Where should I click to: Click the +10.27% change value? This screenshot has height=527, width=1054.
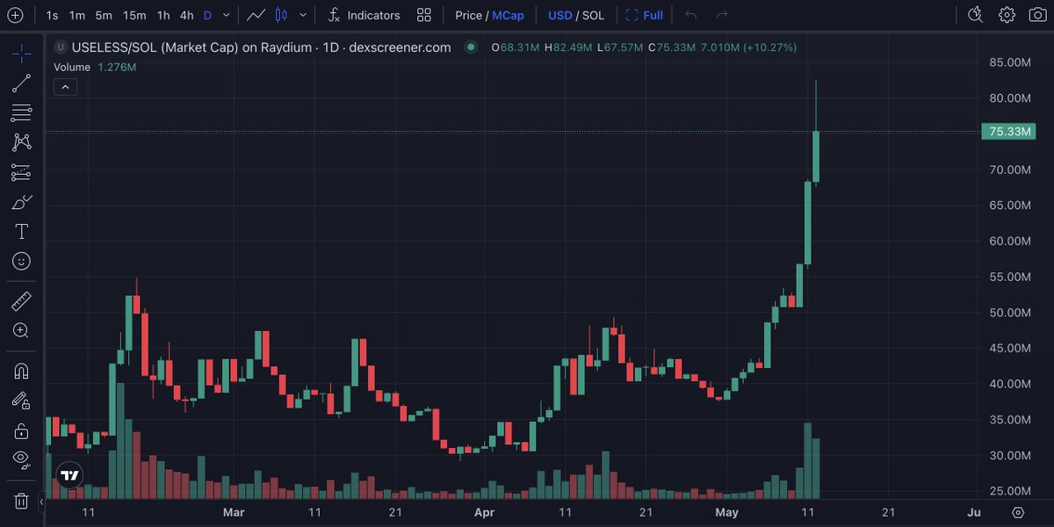coord(769,47)
